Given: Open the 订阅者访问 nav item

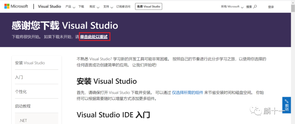Looking at the screenshot, I should 123,7.
